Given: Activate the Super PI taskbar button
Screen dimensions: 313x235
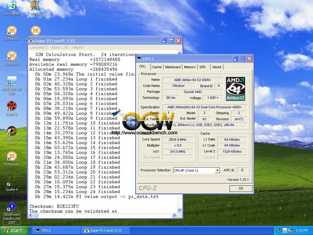Looking at the screenshot, I should point(106,230).
